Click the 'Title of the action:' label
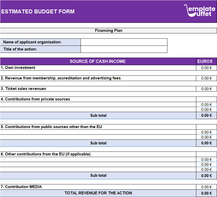 coord(20,49)
